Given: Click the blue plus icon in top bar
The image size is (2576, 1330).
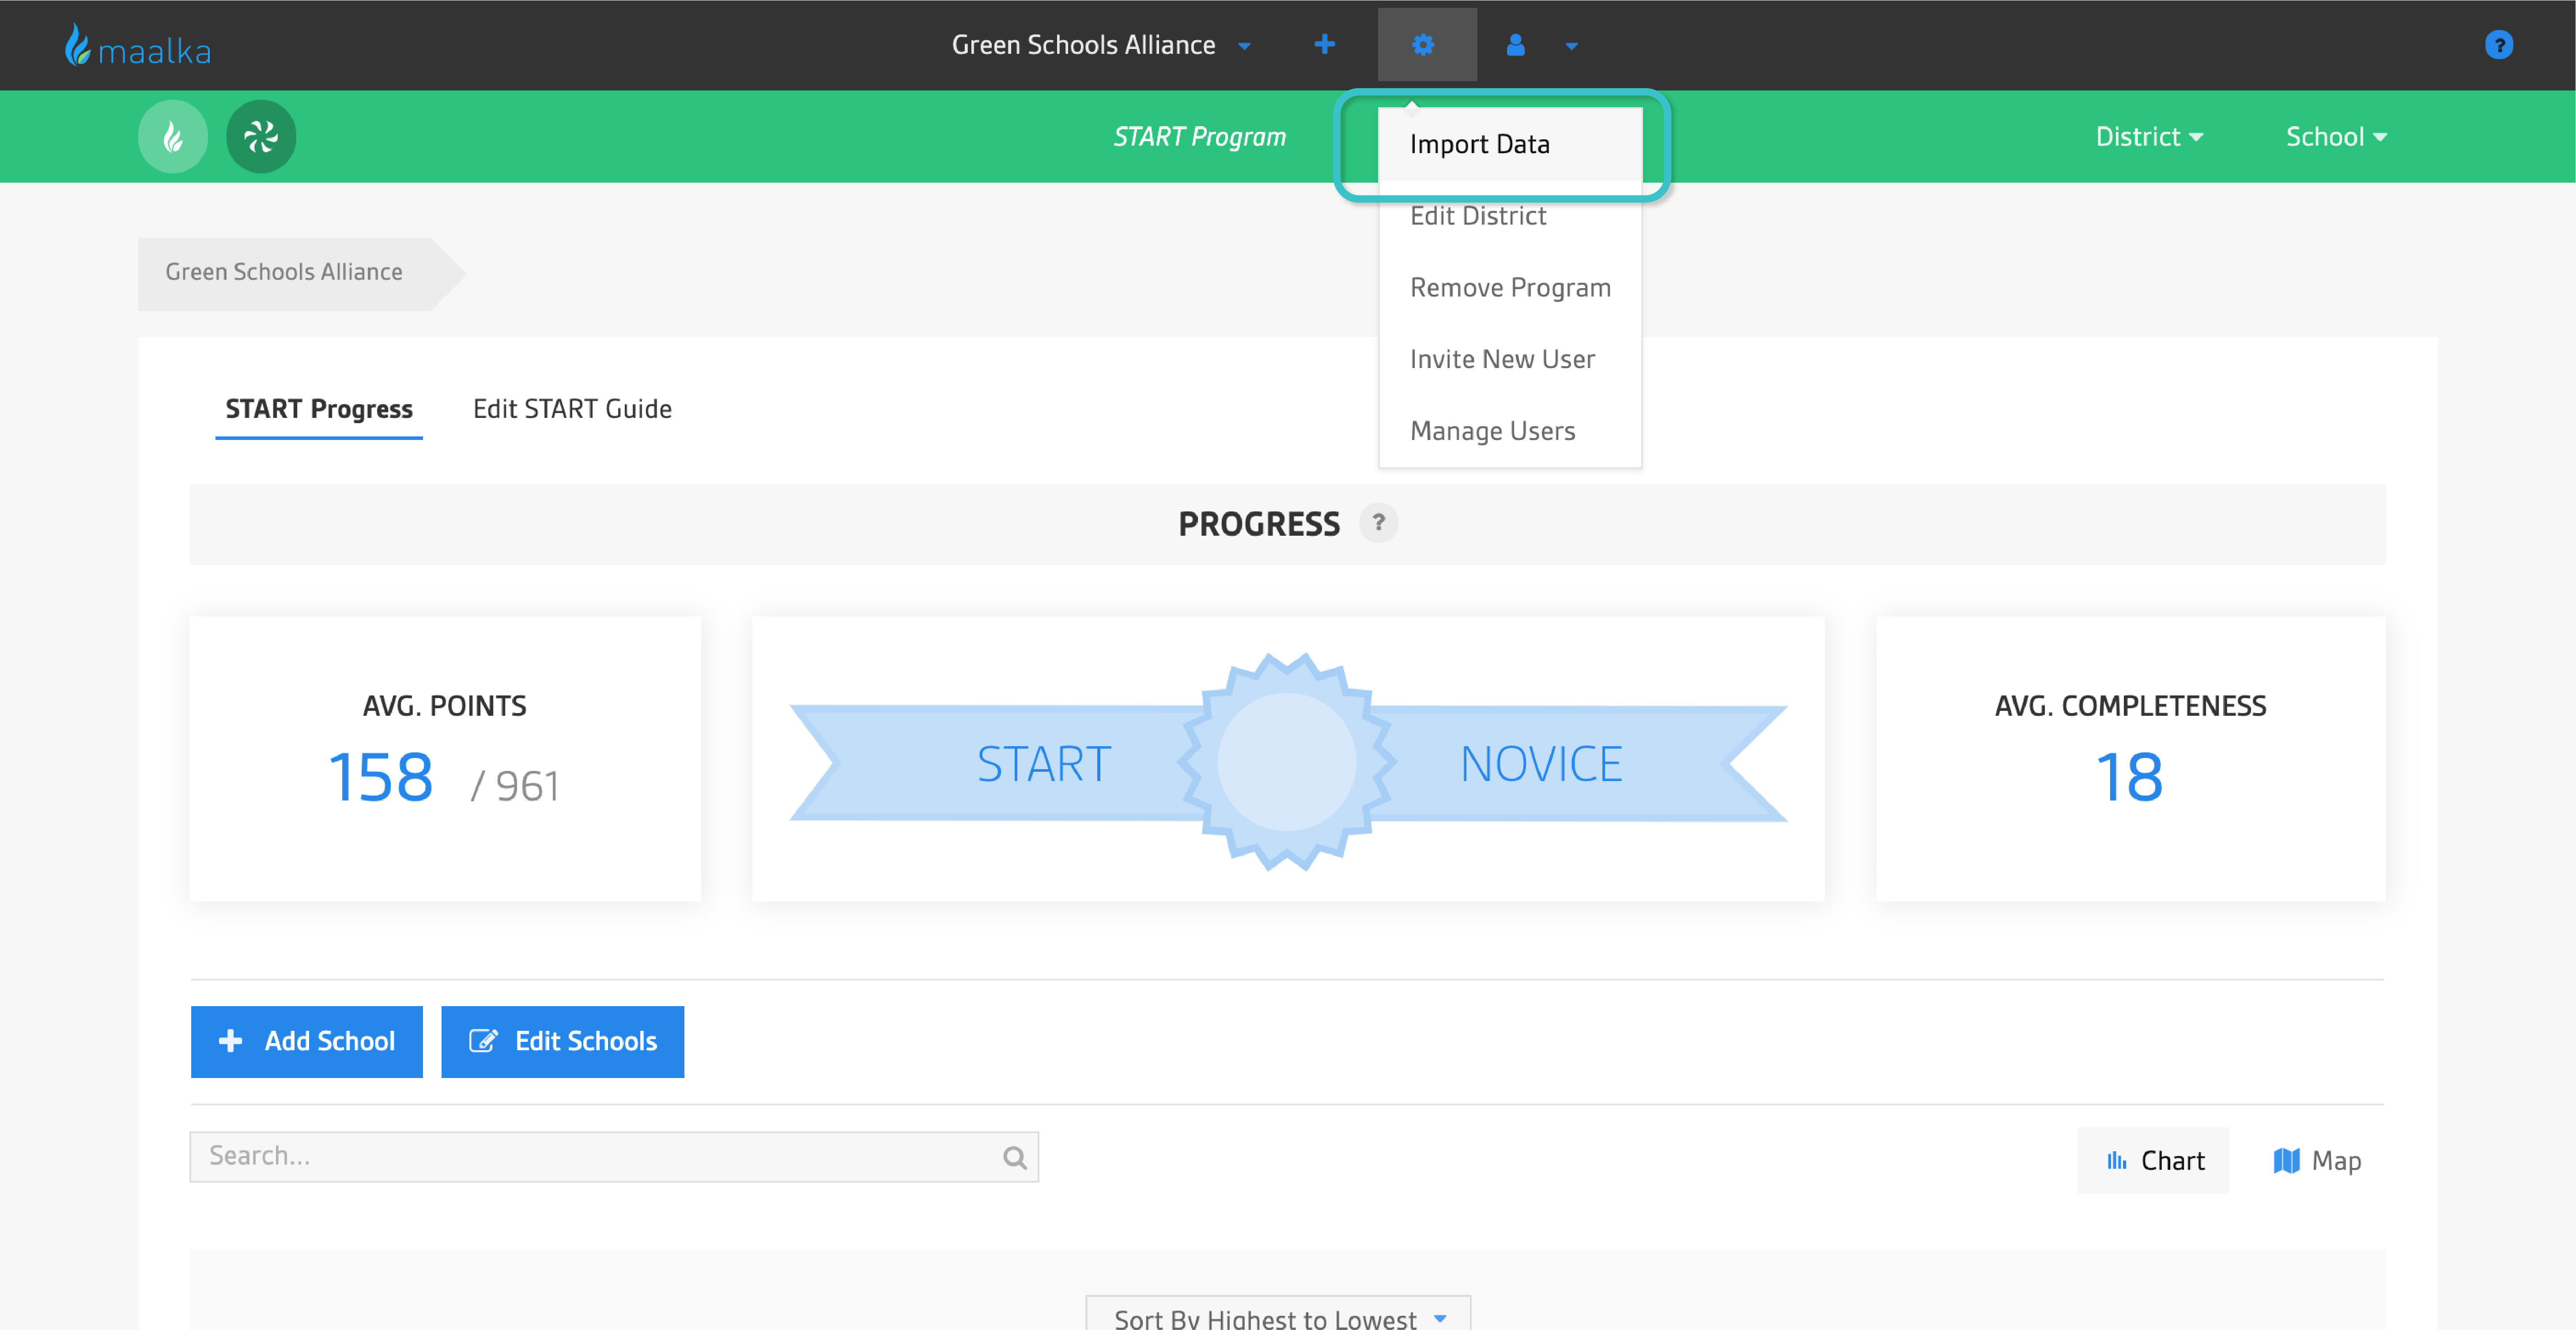Looking at the screenshot, I should click(1324, 45).
